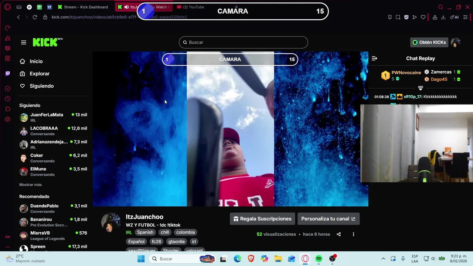Open the downloads icon in toolbar
The height and width of the screenshot is (266, 473).
[443, 17]
